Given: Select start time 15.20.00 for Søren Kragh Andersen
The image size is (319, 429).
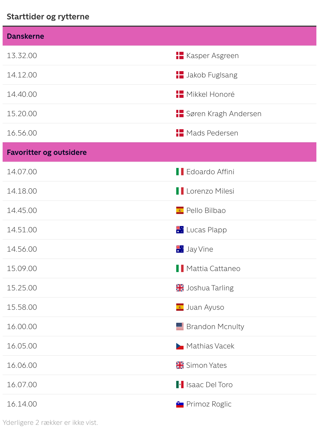Looking at the screenshot, I should (x=22, y=114).
